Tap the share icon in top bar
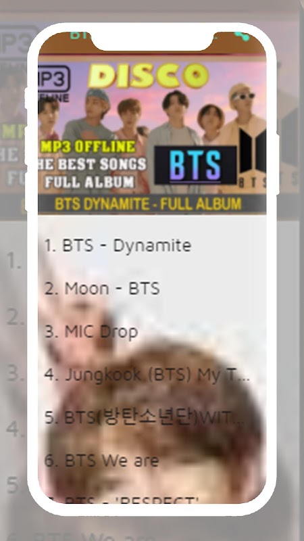This screenshot has height=541, width=304. (x=242, y=36)
